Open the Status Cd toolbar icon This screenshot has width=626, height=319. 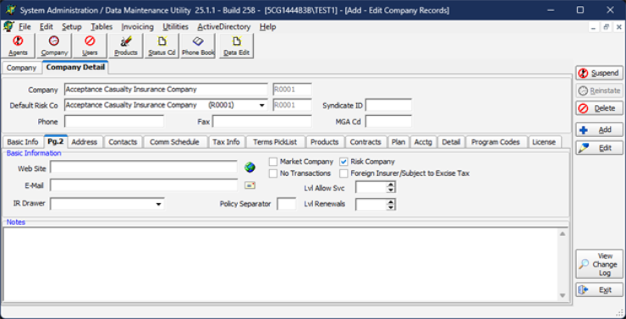point(162,46)
